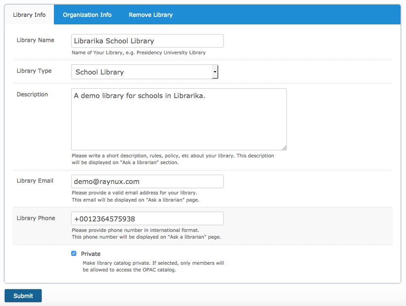The width and height of the screenshot is (406, 306).
Task: Click the Submit button
Action: point(23,295)
